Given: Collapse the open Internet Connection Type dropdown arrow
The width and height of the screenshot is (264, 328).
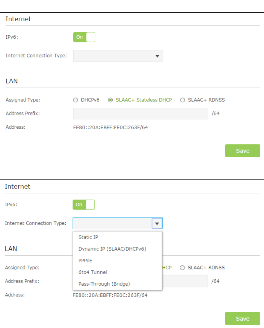Looking at the screenshot, I should click(157, 223).
